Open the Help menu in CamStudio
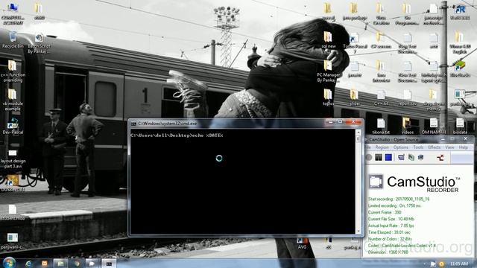This screenshot has height=268, width=477. coord(463,147)
